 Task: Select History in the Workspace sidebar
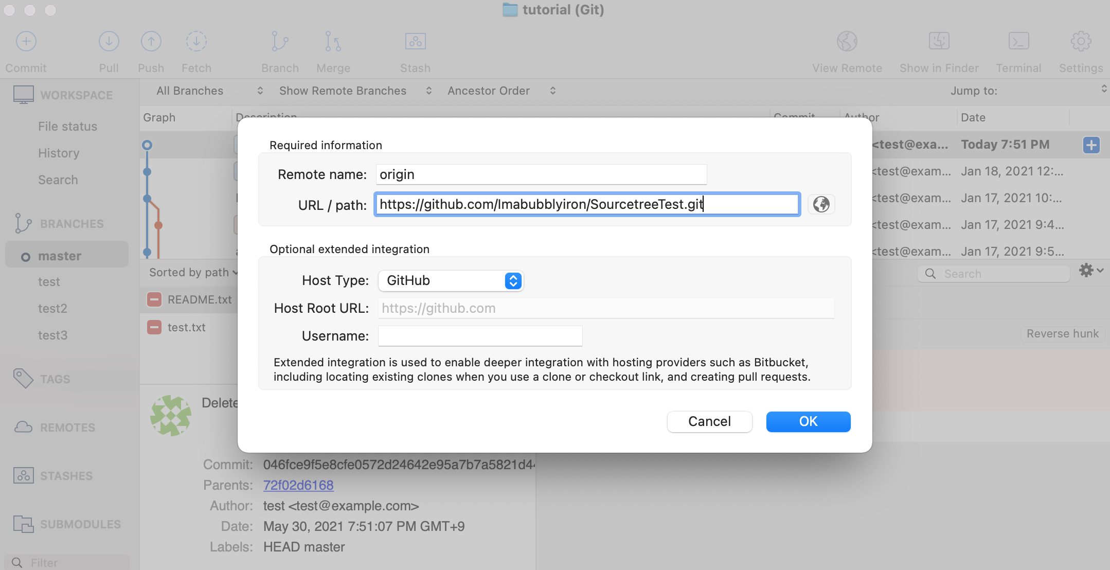coord(59,153)
